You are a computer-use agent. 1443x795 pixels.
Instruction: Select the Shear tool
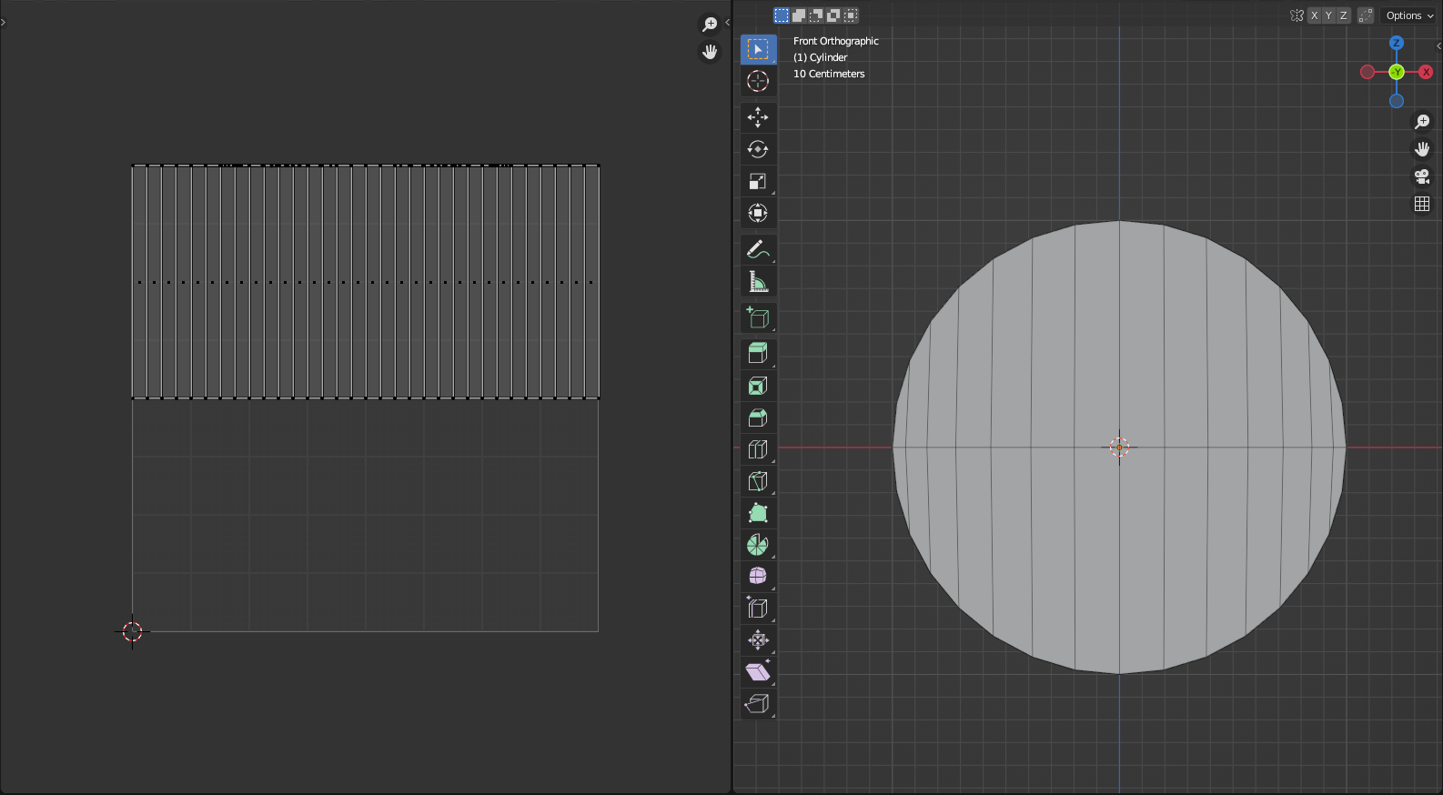point(757,672)
